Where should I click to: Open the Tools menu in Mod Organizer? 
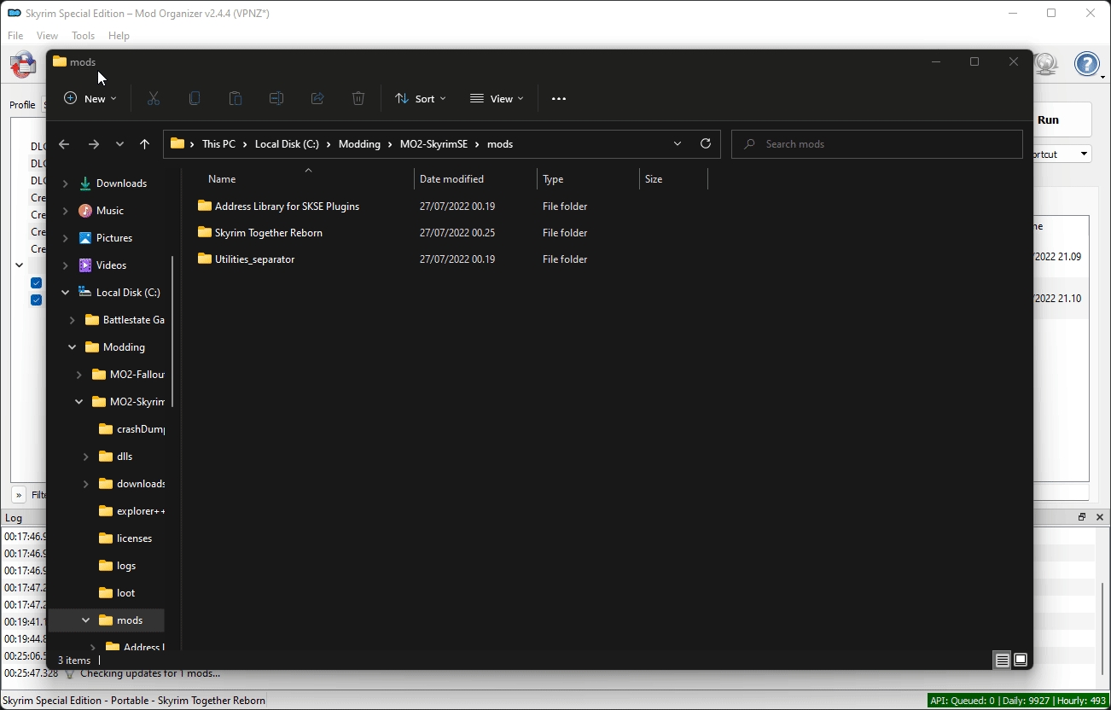pyautogui.click(x=83, y=36)
